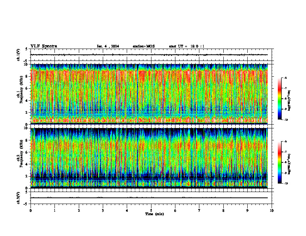This screenshot has width=306, height=236.
Task: Click the "ch.1(V)" waveform axis label
Action: pos(18,55)
